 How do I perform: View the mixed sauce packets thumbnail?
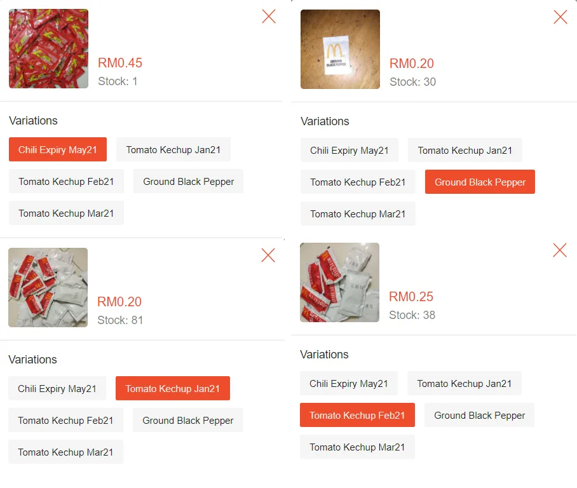pyautogui.click(x=339, y=282)
